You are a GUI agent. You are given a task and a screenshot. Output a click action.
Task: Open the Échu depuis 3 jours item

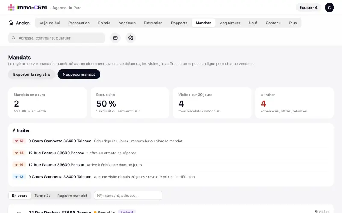(x=171, y=141)
